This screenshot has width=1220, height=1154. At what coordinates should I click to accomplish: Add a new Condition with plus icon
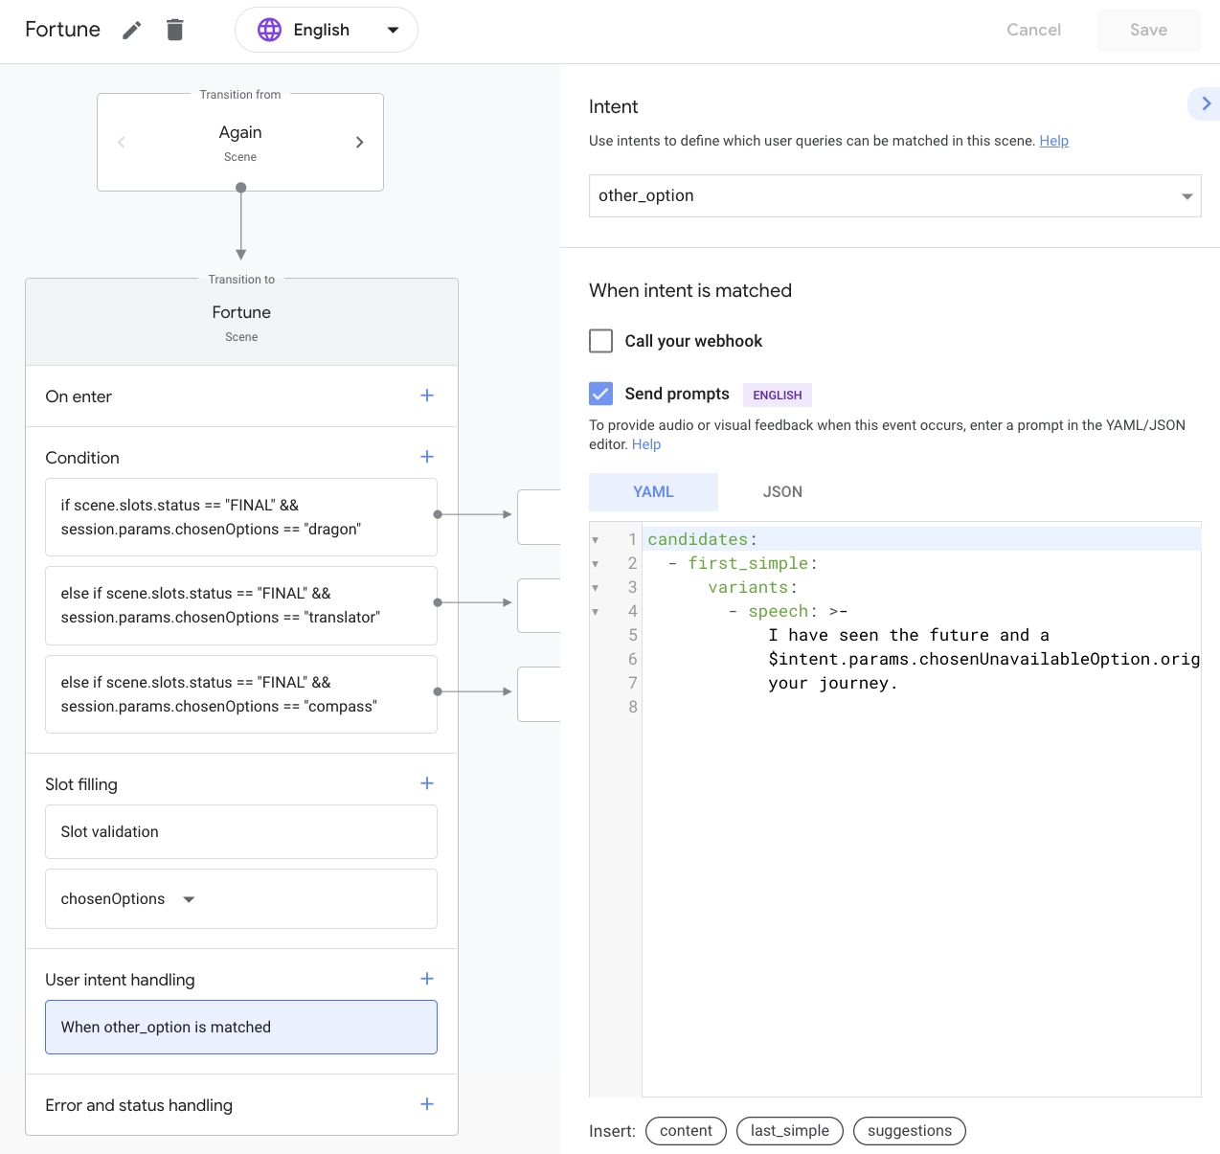[427, 457]
